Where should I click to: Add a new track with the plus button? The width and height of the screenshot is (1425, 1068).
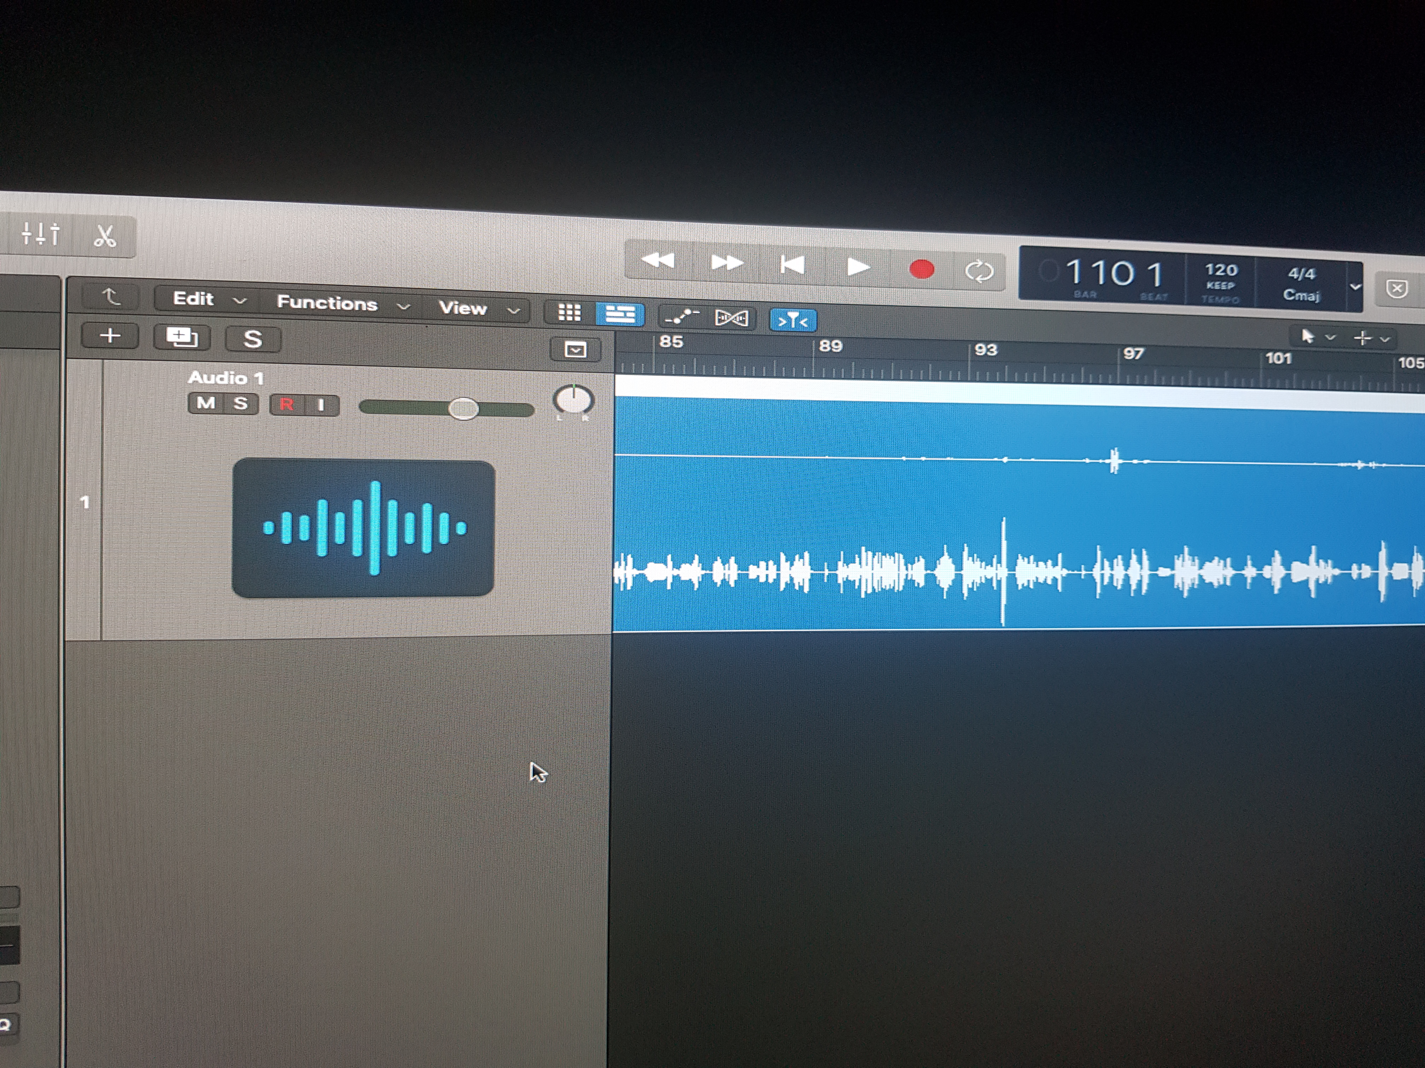pos(110,336)
